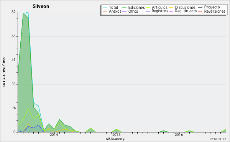Click the 49 y-axis value

[x=13, y=60]
